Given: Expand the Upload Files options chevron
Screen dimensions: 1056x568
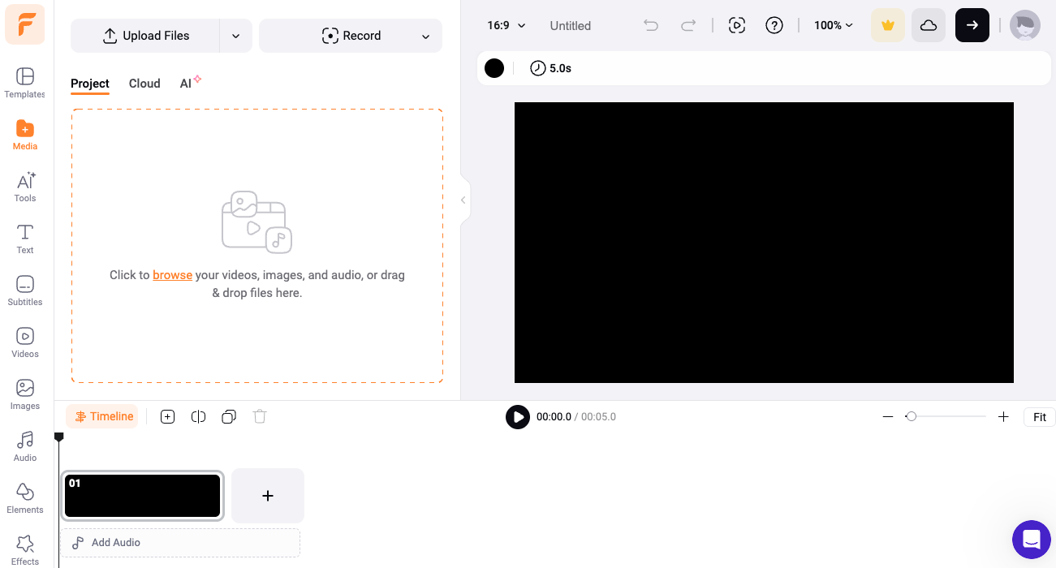Looking at the screenshot, I should [235, 36].
